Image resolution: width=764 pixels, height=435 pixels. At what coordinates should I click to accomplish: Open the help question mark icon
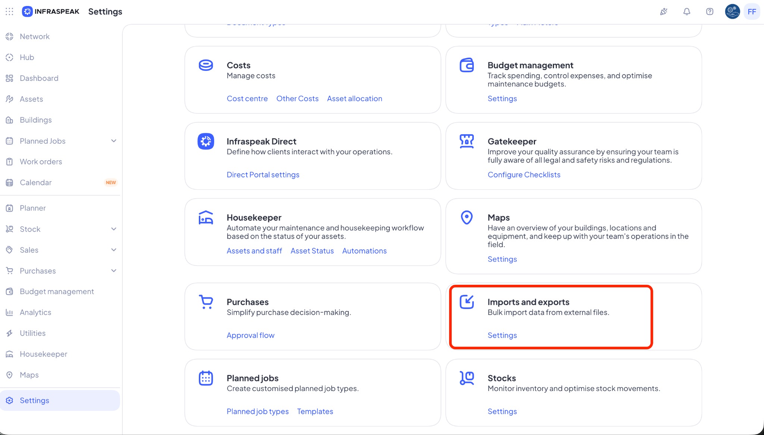[710, 12]
